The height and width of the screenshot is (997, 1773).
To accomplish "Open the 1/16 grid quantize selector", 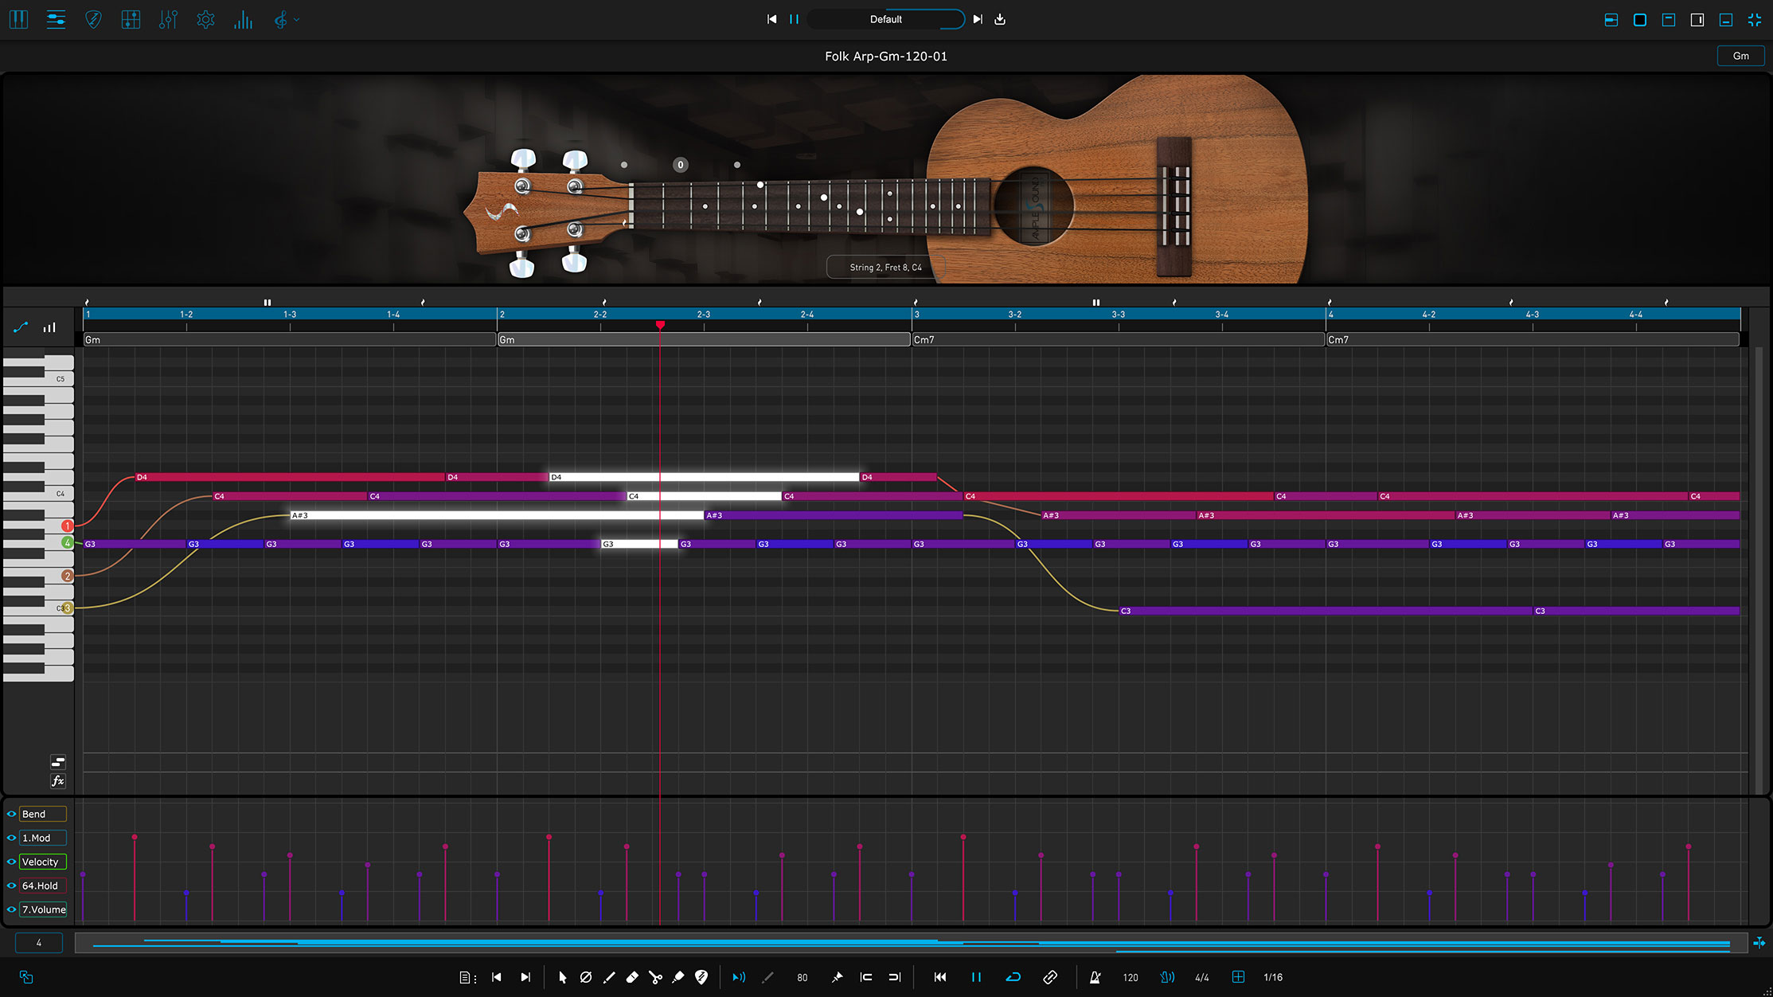I will pos(1272,977).
